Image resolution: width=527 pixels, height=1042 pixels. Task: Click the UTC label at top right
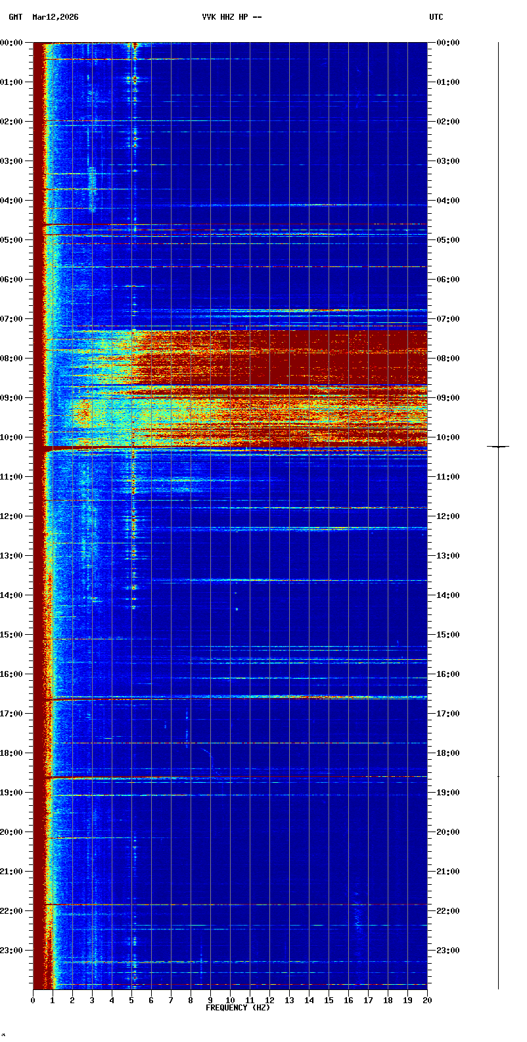point(436,17)
